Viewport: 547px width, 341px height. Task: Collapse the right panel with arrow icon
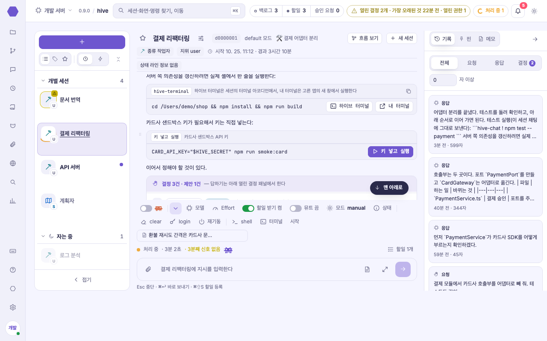[x=535, y=39]
